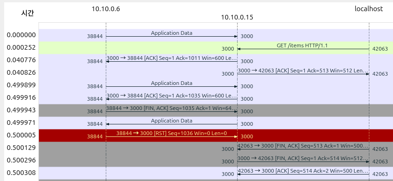Select the 10.10.0.6 host label
Screen dimensions: 393x181
[106, 9]
